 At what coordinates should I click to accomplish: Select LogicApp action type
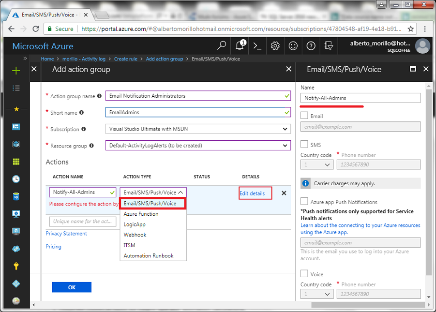153,224
